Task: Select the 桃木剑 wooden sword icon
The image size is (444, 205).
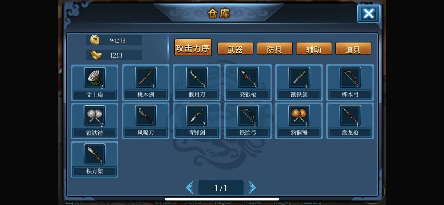Action: coord(146,78)
